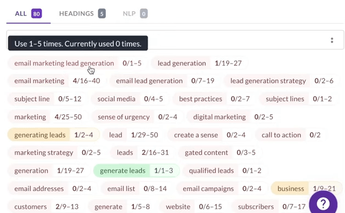The height and width of the screenshot is (213, 345).
Task: Click the 'lead' 1/29–50 chip
Action: [133, 135]
